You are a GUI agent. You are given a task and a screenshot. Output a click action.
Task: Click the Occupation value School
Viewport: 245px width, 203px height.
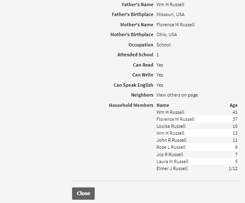[163, 45]
